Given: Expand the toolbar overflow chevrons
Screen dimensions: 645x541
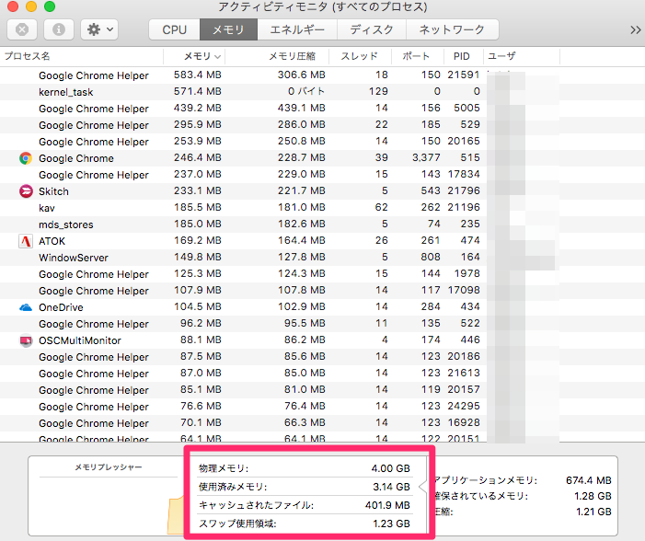Looking at the screenshot, I should coord(635,30).
